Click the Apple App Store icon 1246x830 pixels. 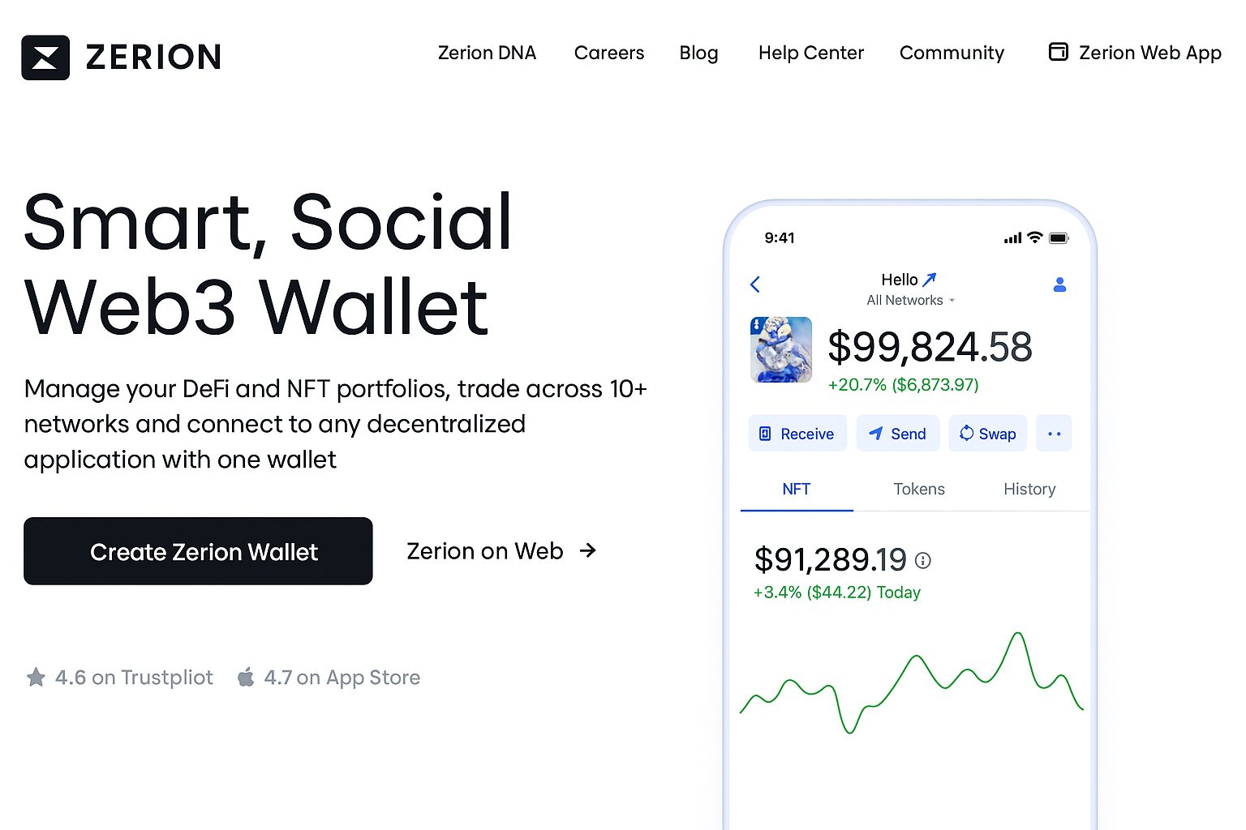(x=246, y=677)
